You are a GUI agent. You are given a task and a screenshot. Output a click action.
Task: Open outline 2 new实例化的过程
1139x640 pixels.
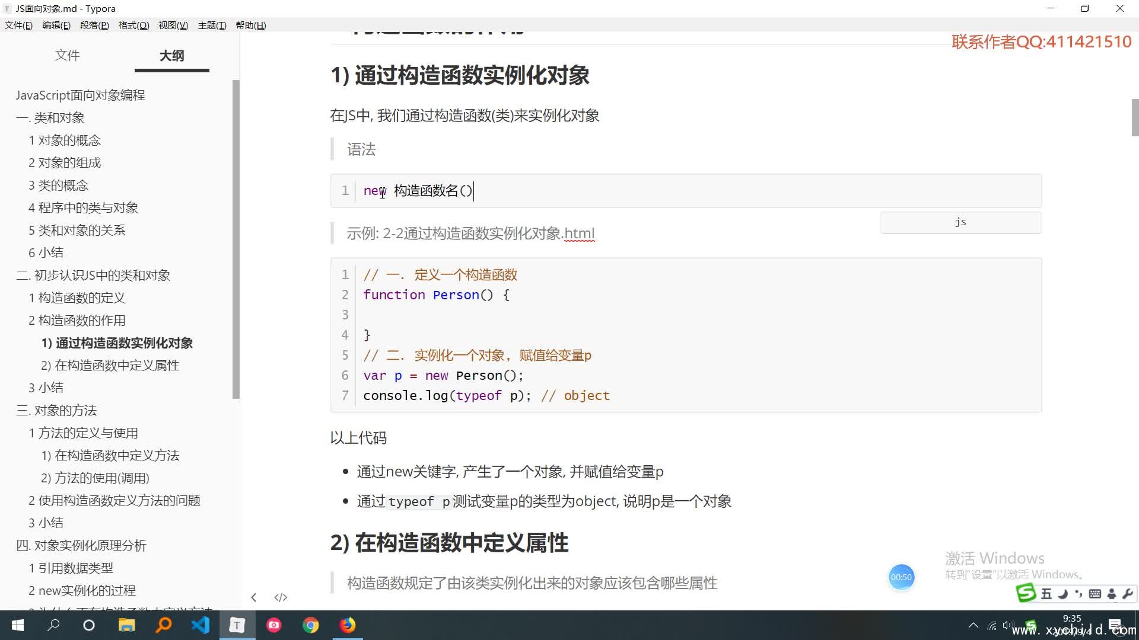pyautogui.click(x=82, y=591)
